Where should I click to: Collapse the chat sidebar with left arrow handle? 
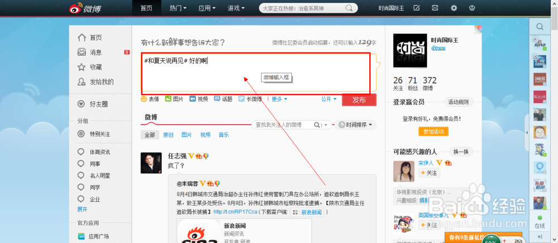point(527,132)
